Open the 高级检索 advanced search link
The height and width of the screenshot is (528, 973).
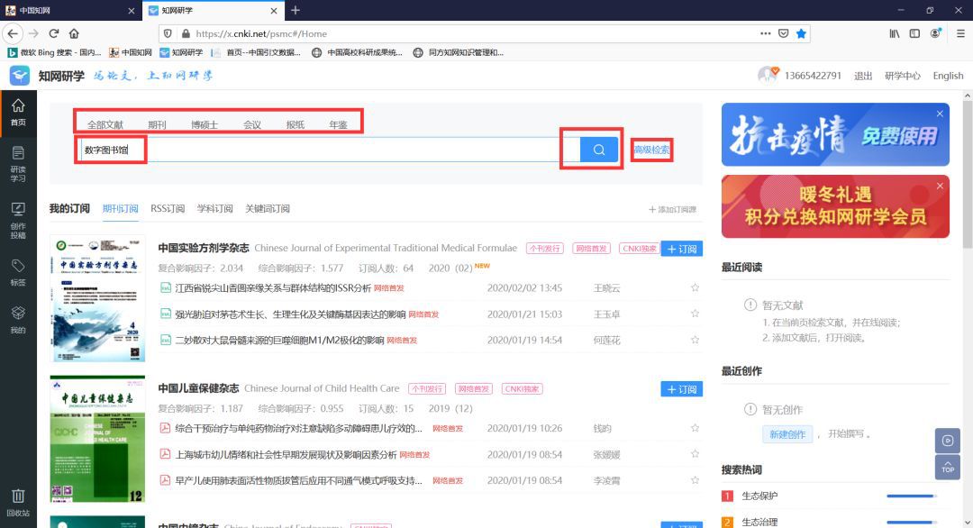651,150
